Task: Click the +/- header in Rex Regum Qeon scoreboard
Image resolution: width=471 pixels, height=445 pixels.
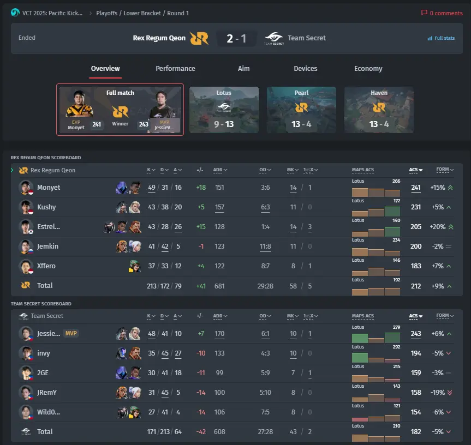Action: point(200,170)
